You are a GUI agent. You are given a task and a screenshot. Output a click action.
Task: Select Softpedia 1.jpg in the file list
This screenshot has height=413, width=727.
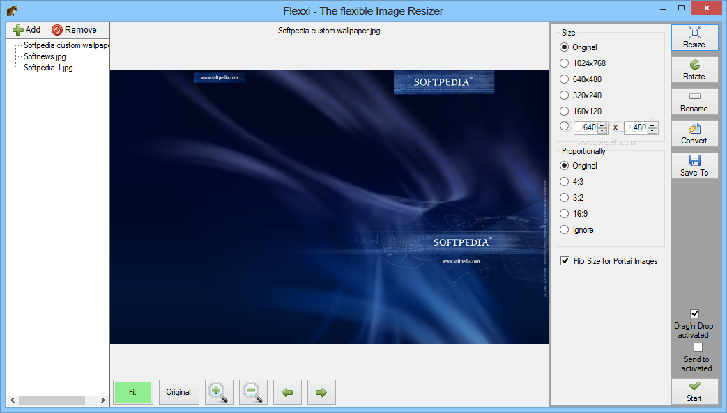click(48, 68)
